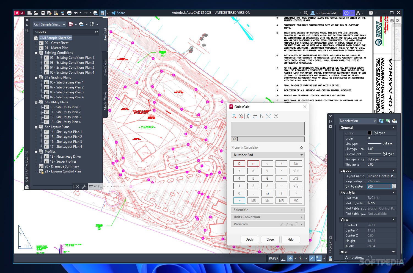Select sheet 21 - Erosion Control Plan
This screenshot has height=273, width=413.
pyautogui.click(x=63, y=171)
